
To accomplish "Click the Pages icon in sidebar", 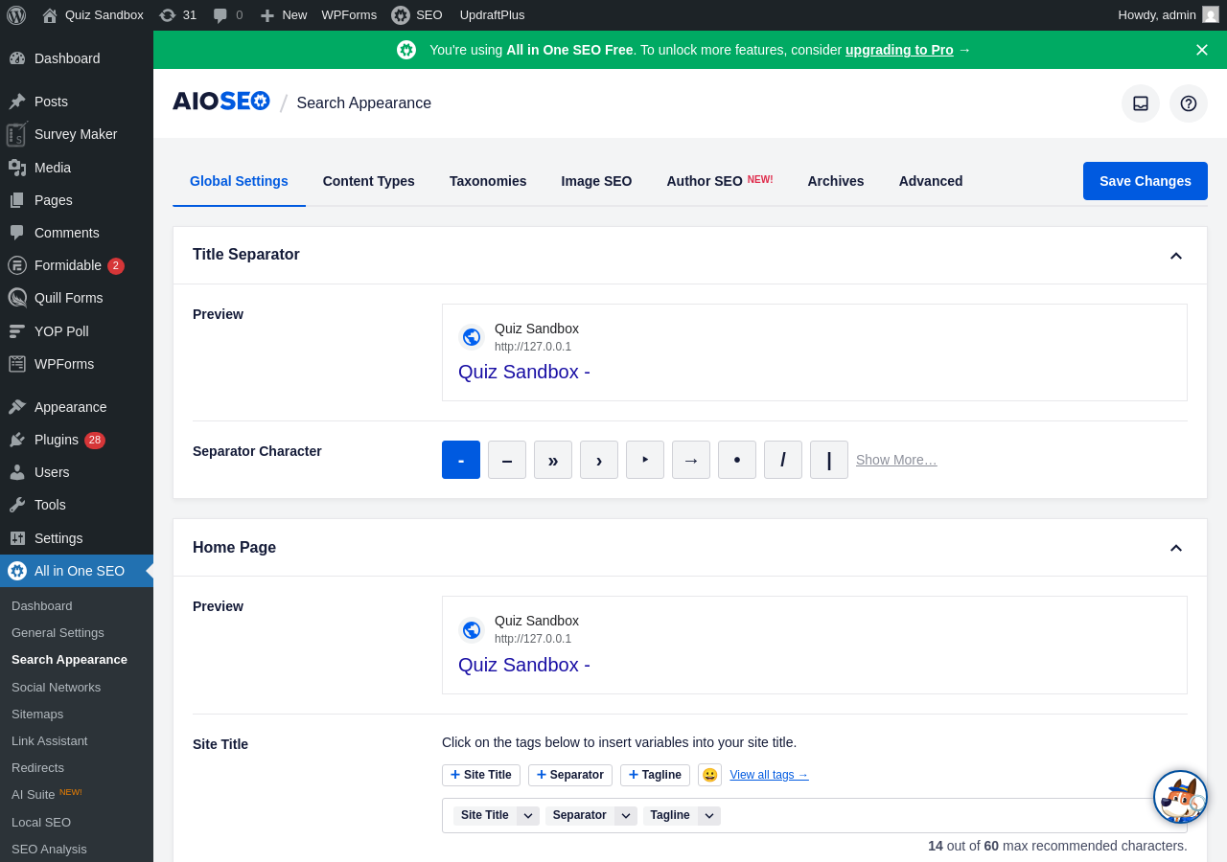I will [17, 200].
